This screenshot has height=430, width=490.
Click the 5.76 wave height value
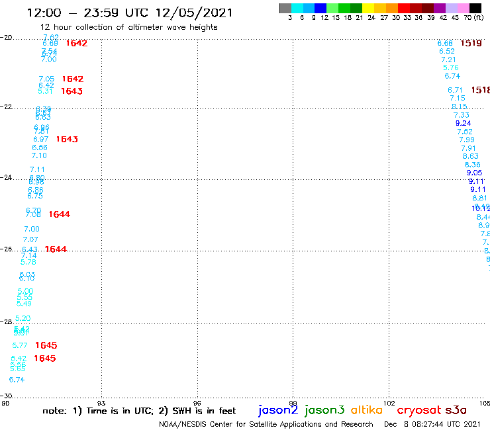pyautogui.click(x=451, y=67)
